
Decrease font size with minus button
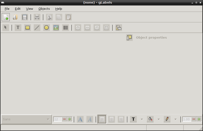pos(64,119)
